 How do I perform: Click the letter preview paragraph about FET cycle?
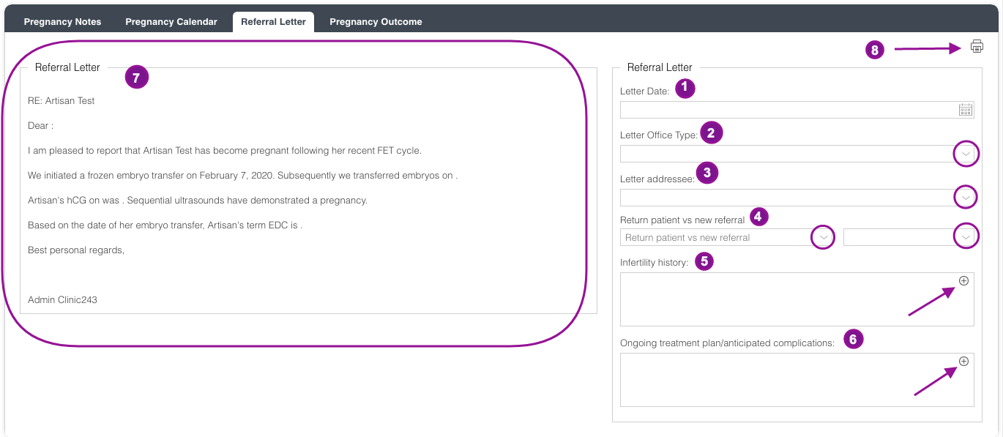(x=224, y=151)
